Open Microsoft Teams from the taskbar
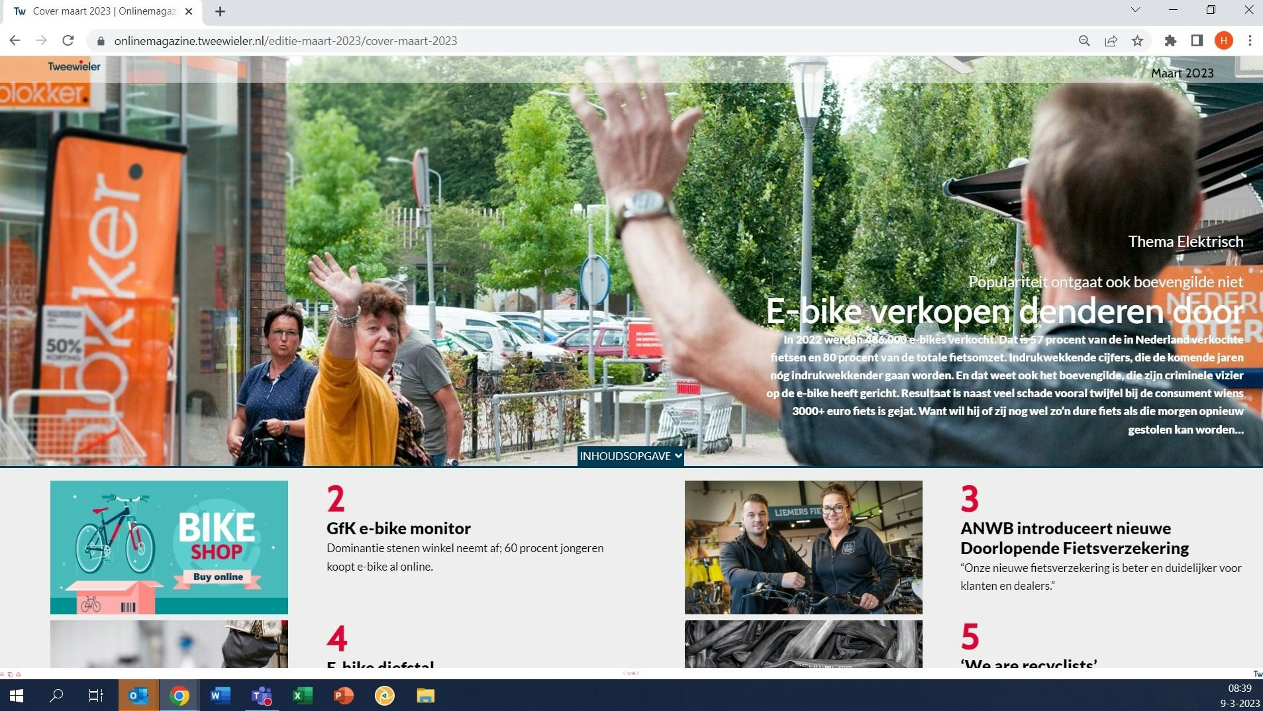The height and width of the screenshot is (711, 1263). [x=262, y=696]
